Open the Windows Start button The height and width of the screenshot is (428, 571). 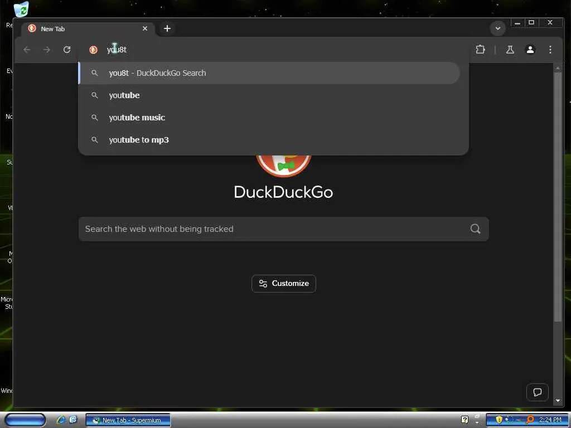click(x=26, y=420)
